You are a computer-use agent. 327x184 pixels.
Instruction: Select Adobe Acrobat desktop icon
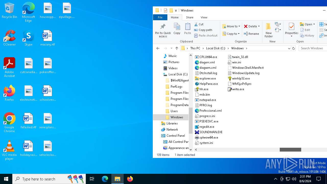9,67
